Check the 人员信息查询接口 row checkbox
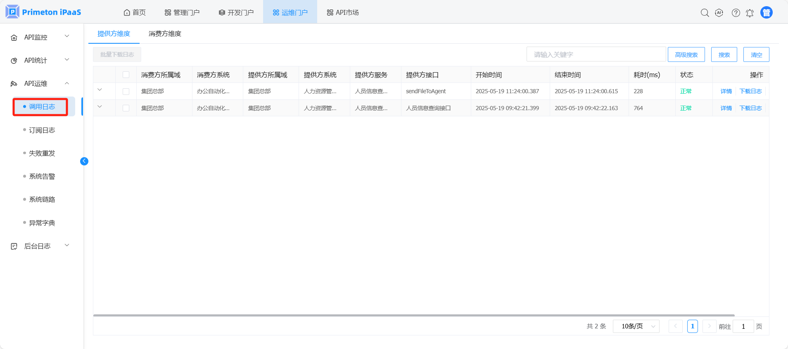Screen dimensions: 788x349 pos(126,108)
